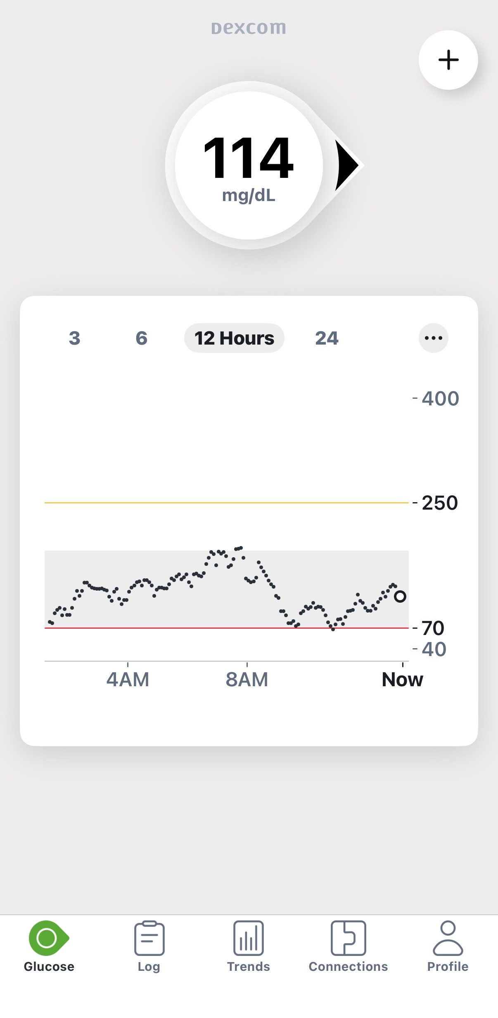This screenshot has height=1018, width=498.
Task: Switch graph to 3 hour view
Action: click(x=74, y=338)
